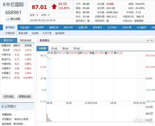Open 紫金矿业 in the recent stocks list
The width and height of the screenshot is (155, 126).
tap(6, 59)
